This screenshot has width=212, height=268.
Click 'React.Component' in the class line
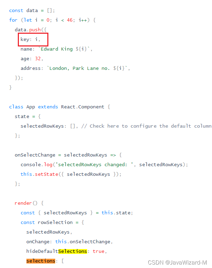[x=82, y=107]
